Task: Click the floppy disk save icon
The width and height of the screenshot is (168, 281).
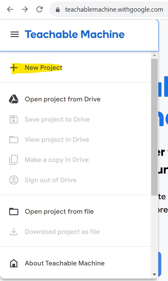Action: click(x=14, y=119)
